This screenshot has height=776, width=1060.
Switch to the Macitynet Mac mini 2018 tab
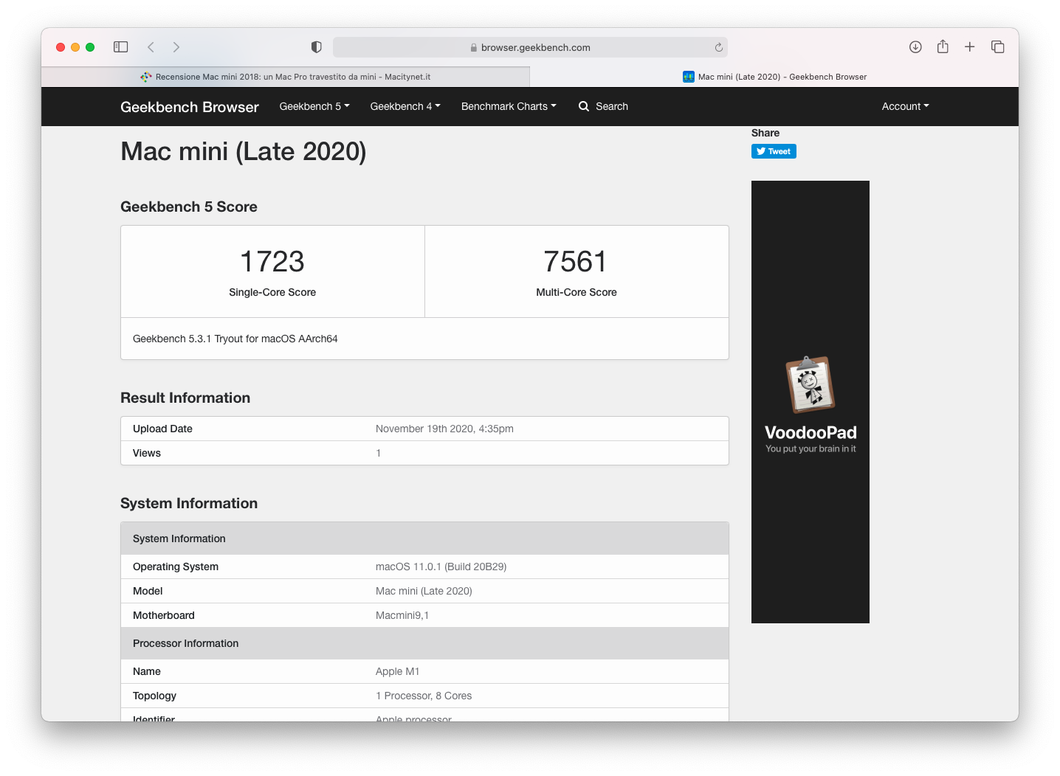point(286,77)
